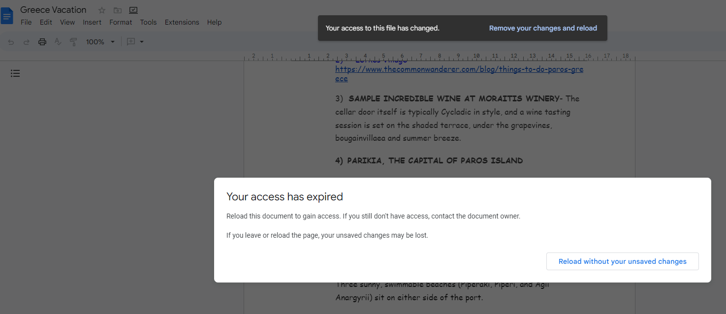Viewport: 726px width, 314px height.
Task: Open the Format menu
Action: pos(121,22)
